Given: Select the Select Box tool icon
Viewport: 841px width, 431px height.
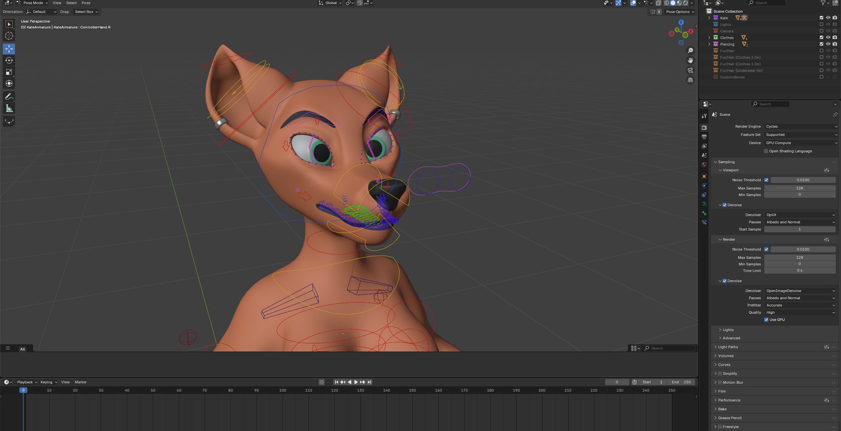Looking at the screenshot, I should 9,24.
